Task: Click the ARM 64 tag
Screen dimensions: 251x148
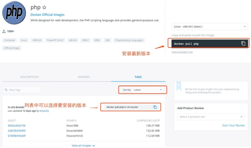Action: (x=37, y=40)
